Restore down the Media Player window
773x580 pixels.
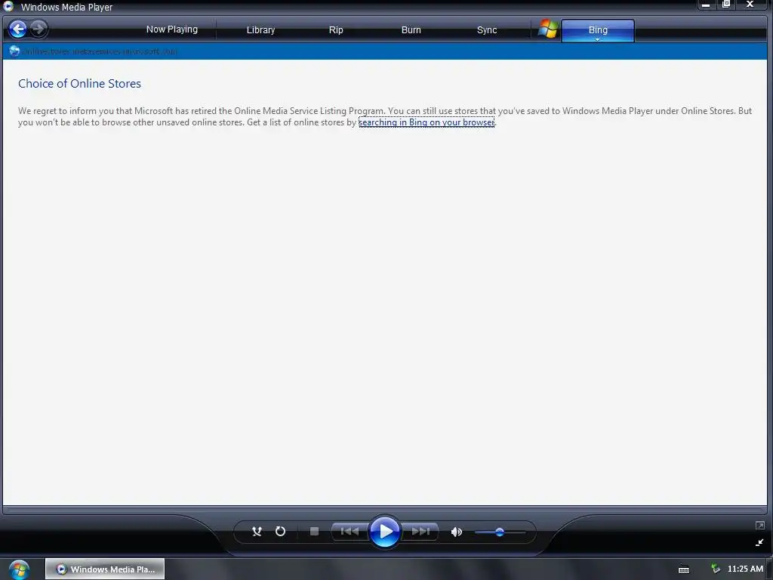[726, 5]
